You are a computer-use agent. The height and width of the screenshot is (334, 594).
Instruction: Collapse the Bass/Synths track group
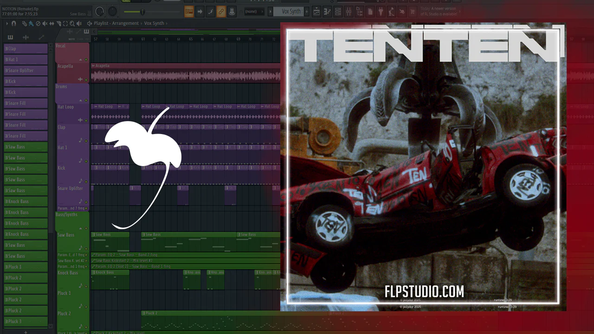coord(81,228)
